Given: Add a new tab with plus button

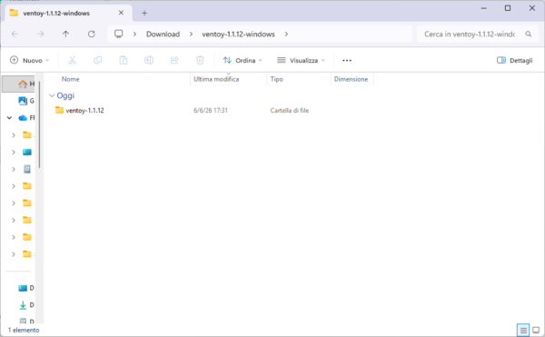Looking at the screenshot, I should tap(144, 14).
